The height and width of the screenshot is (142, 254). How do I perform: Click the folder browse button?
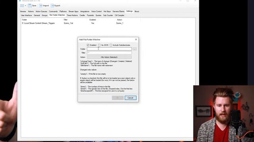tap(135, 49)
